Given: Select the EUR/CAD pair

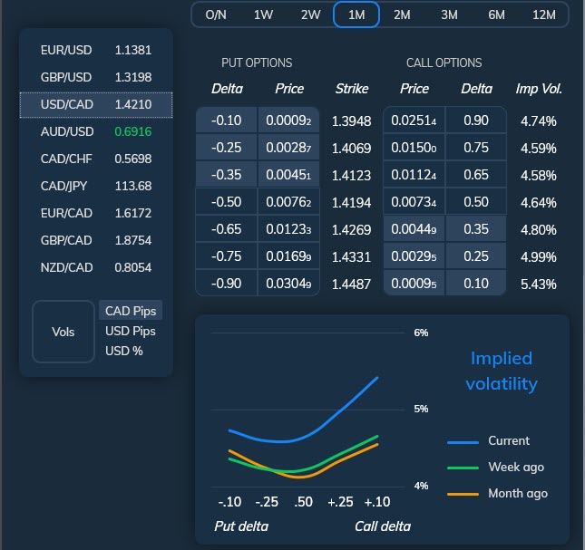Looking at the screenshot, I should 96,213.
